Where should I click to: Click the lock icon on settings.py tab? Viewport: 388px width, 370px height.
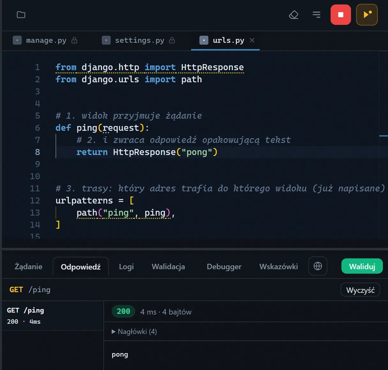click(x=172, y=40)
